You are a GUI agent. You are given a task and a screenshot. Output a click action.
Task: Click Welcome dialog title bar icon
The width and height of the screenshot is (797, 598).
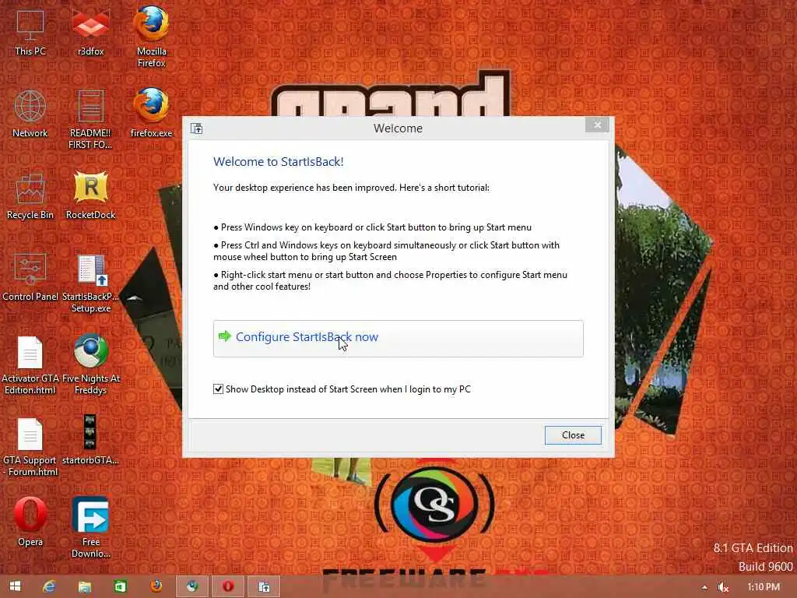click(x=197, y=128)
